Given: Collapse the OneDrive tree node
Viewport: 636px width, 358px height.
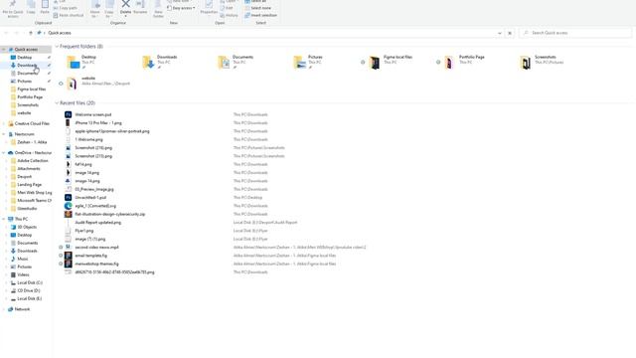Looking at the screenshot, I should 4,153.
